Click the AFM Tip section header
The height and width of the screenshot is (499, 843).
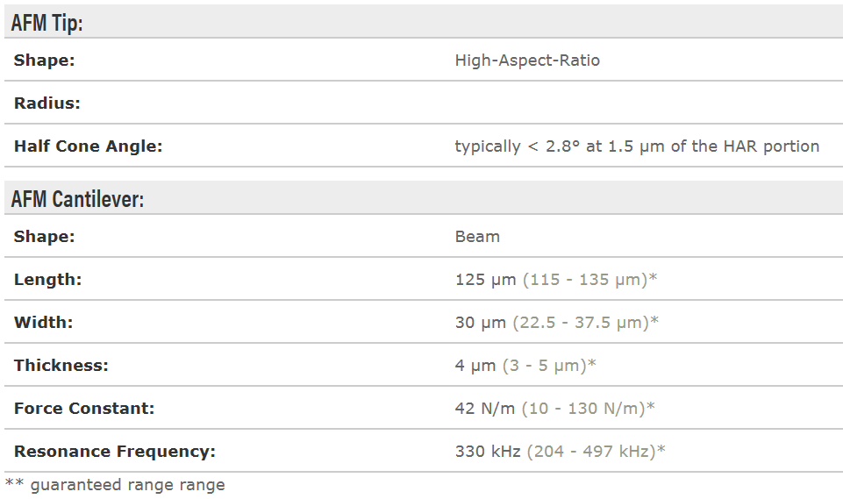click(47, 24)
